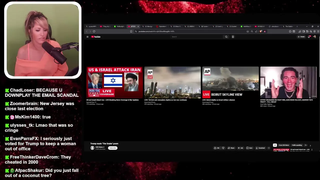
Task: Dislike the video with thumbs-down
Action: click(223, 148)
